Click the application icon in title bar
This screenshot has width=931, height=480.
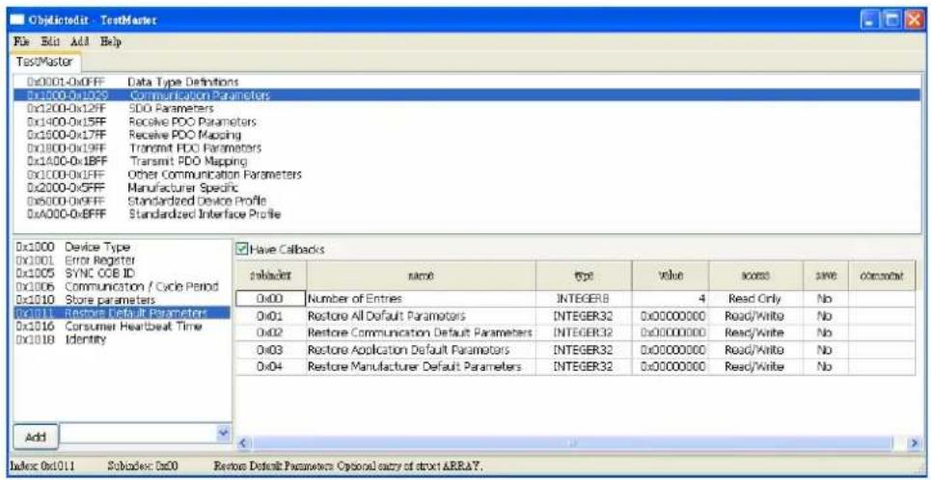(x=17, y=21)
